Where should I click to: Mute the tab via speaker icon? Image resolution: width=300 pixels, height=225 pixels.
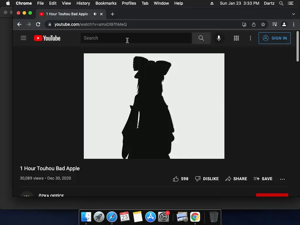pyautogui.click(x=95, y=14)
